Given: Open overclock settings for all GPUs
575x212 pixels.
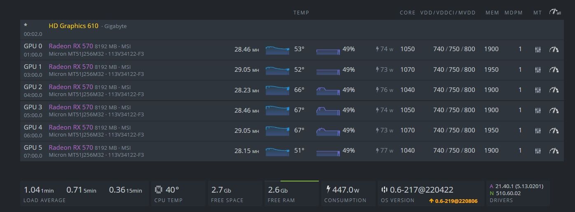Looking at the screenshot, I should pos(555,12).
